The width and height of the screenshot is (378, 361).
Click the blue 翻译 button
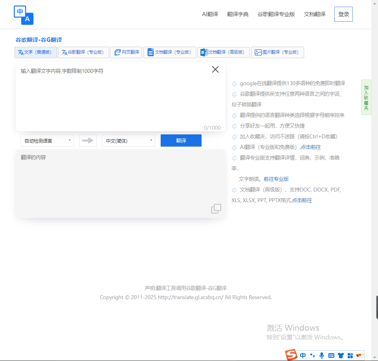181,140
